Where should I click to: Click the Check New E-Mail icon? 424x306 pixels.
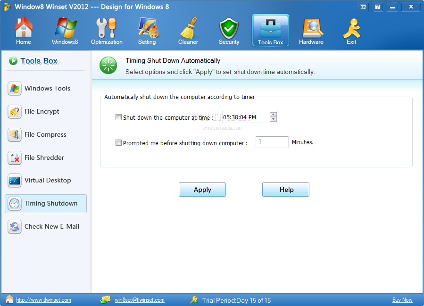[15, 226]
